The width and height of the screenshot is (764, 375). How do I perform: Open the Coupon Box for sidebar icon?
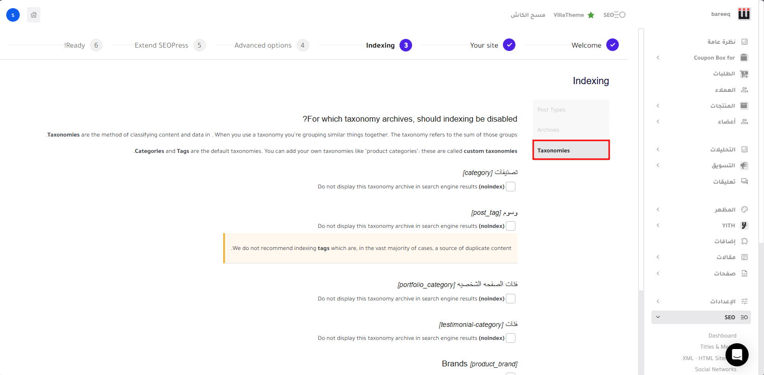tap(744, 58)
